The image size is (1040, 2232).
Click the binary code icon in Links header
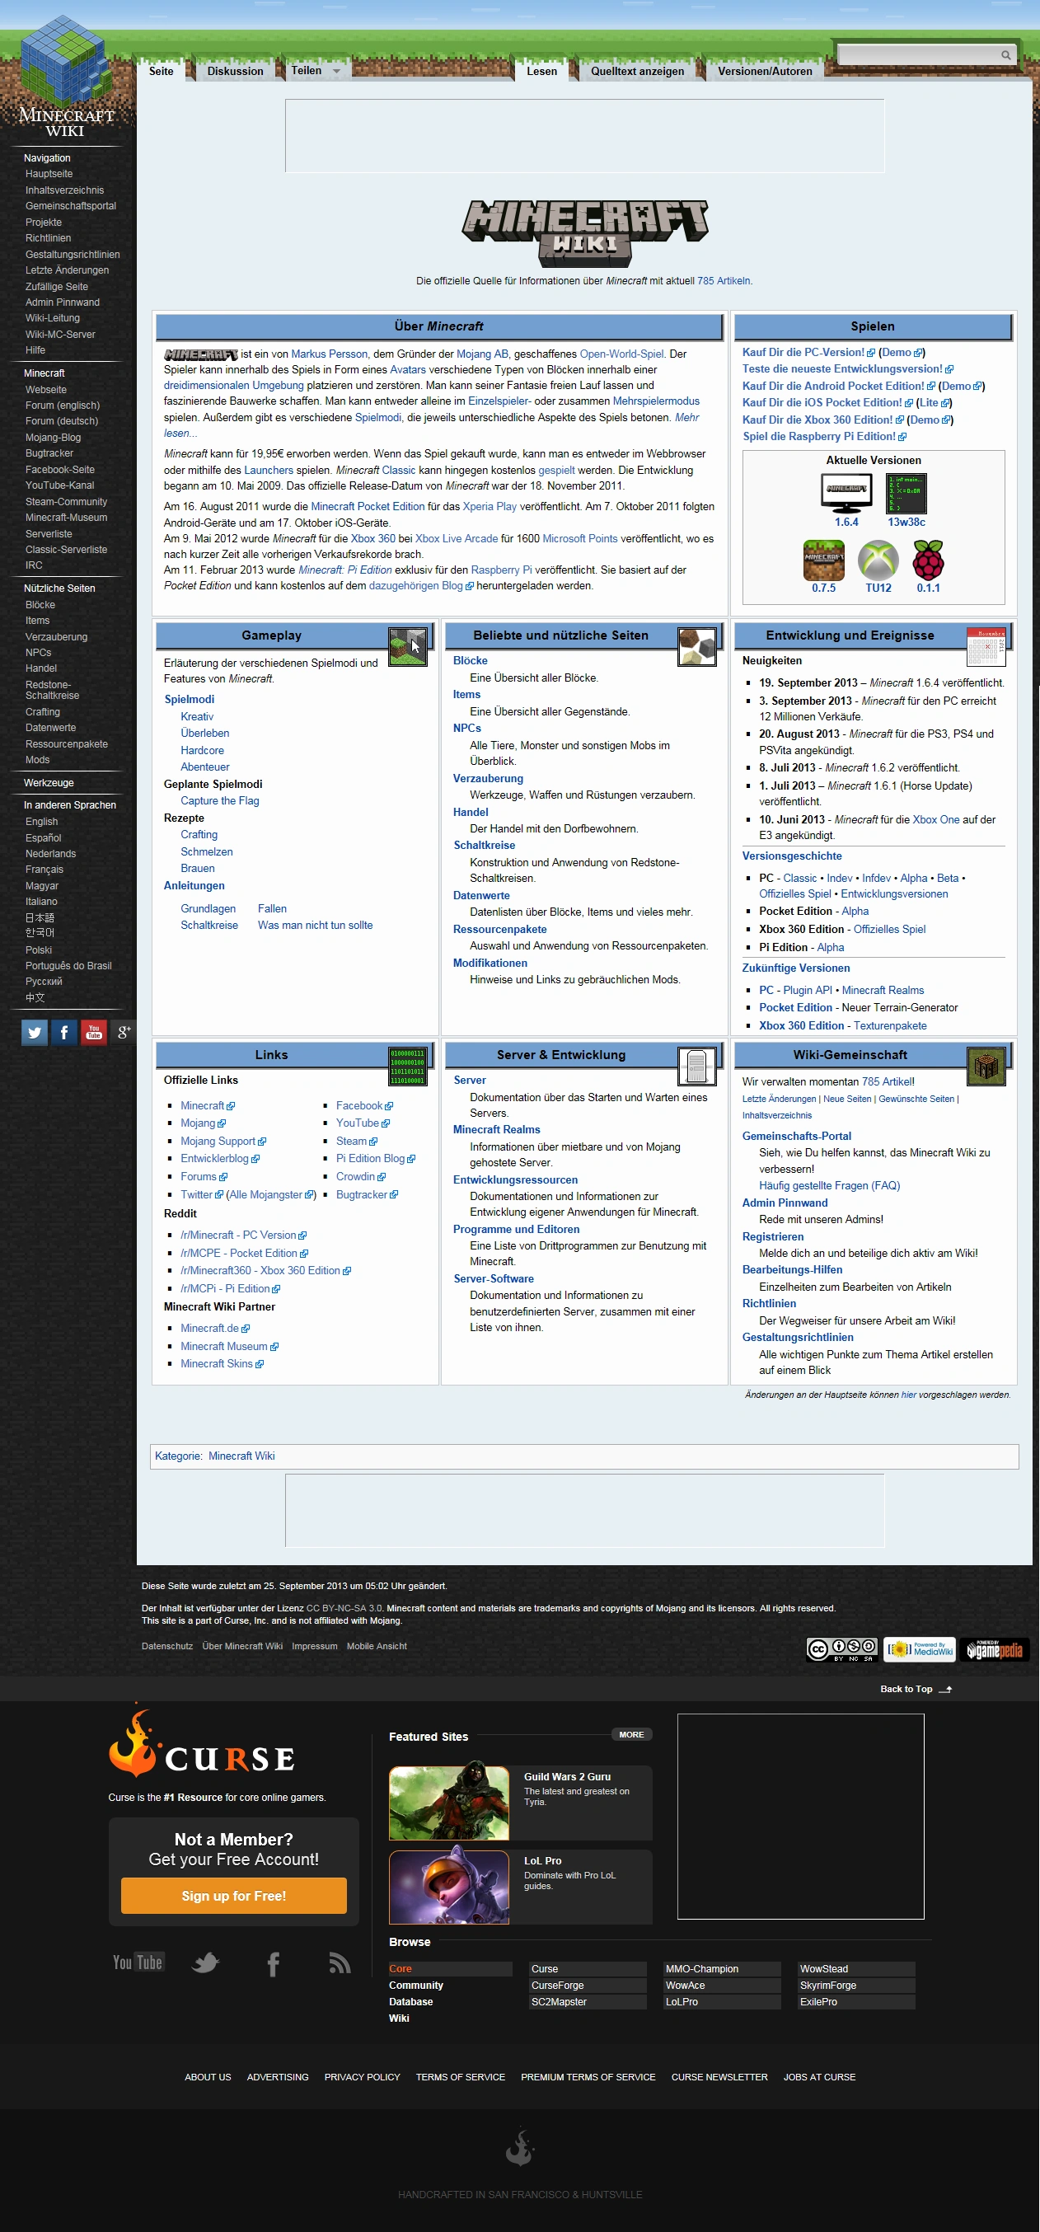tap(408, 1066)
